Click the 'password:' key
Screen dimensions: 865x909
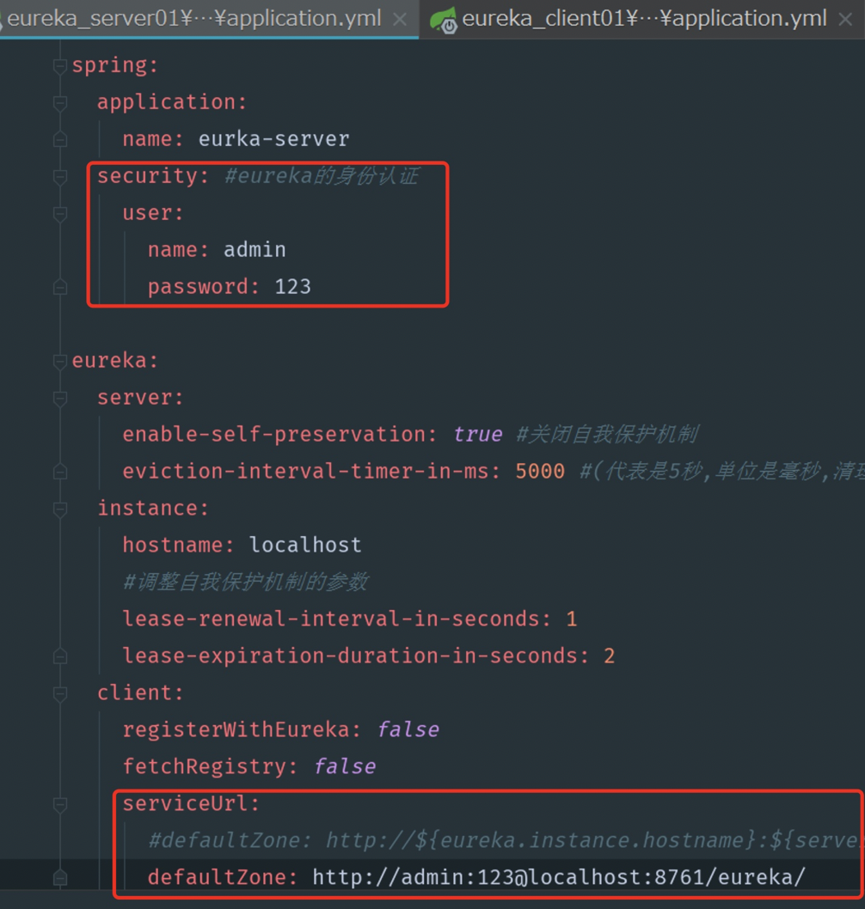click(x=204, y=287)
